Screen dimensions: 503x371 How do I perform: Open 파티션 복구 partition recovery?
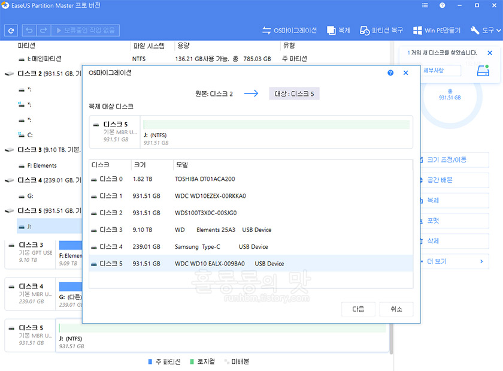point(381,31)
